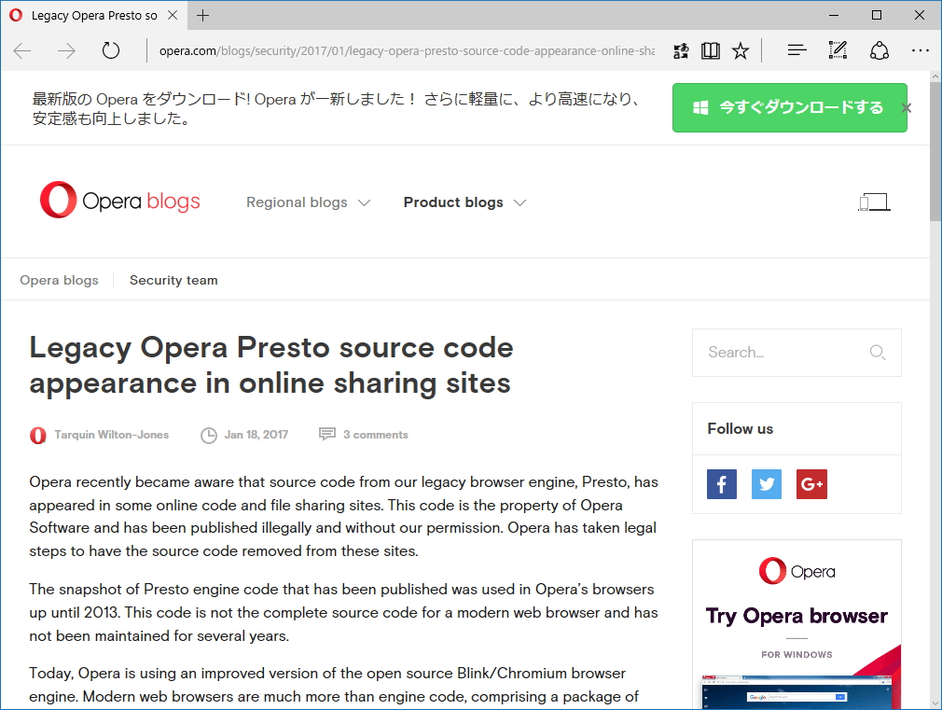
Task: Click the Google+ icon under Follow us
Action: 811,484
